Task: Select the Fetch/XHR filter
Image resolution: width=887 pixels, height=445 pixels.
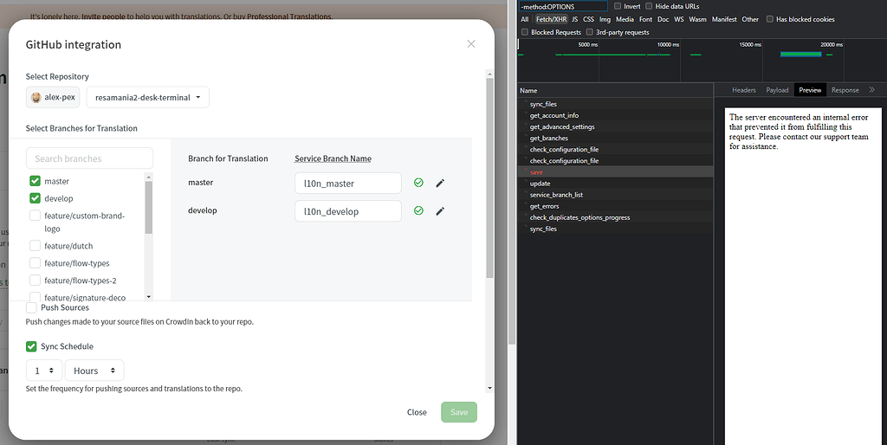Action: [x=551, y=19]
